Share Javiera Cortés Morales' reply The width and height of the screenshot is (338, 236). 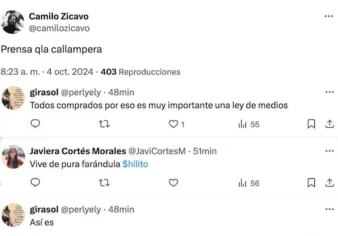tap(329, 183)
